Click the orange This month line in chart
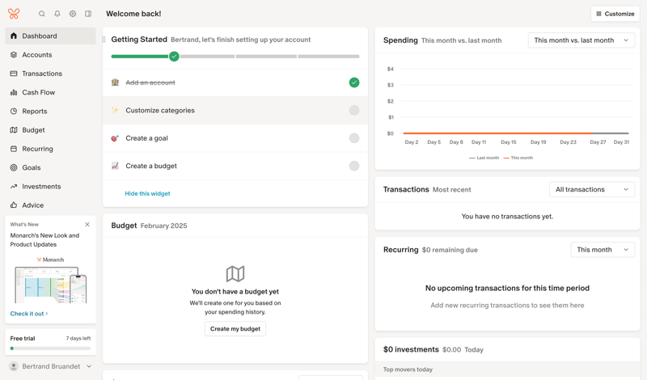The width and height of the screenshot is (647, 380). pos(497,133)
